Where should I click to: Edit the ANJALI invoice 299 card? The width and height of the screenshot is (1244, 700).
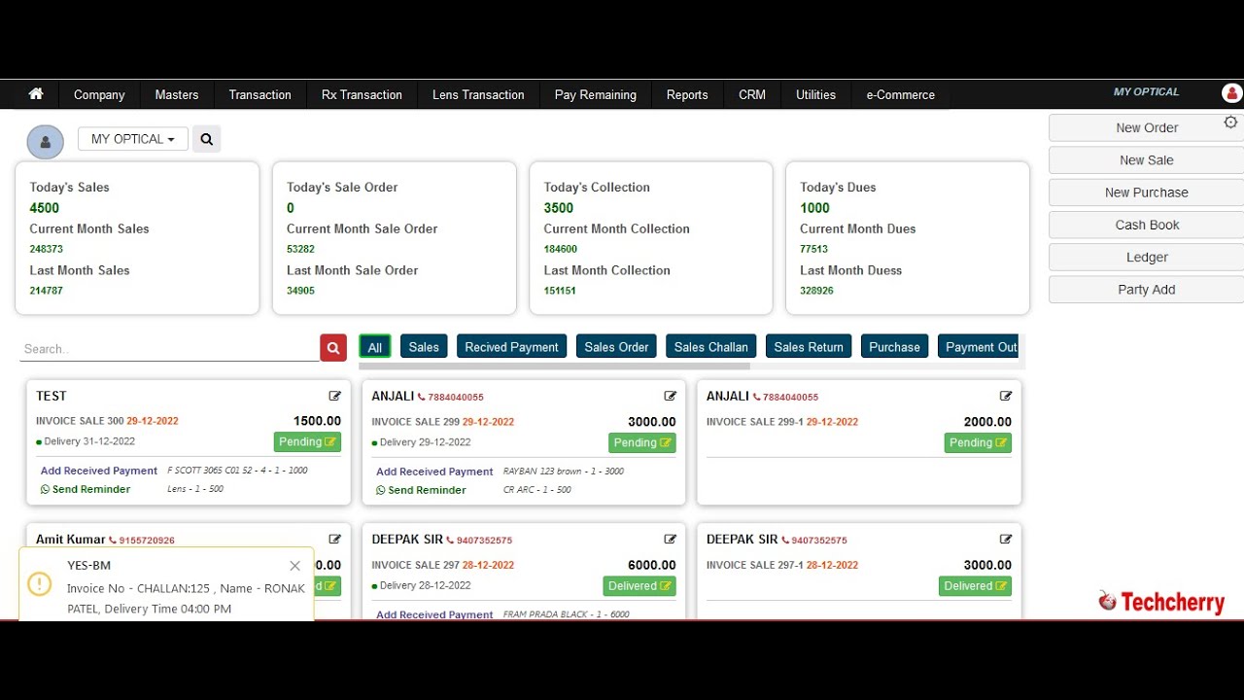pos(671,396)
